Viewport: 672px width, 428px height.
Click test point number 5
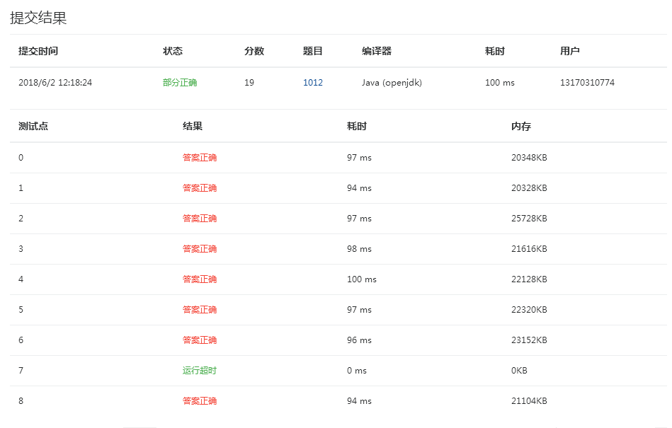click(21, 309)
